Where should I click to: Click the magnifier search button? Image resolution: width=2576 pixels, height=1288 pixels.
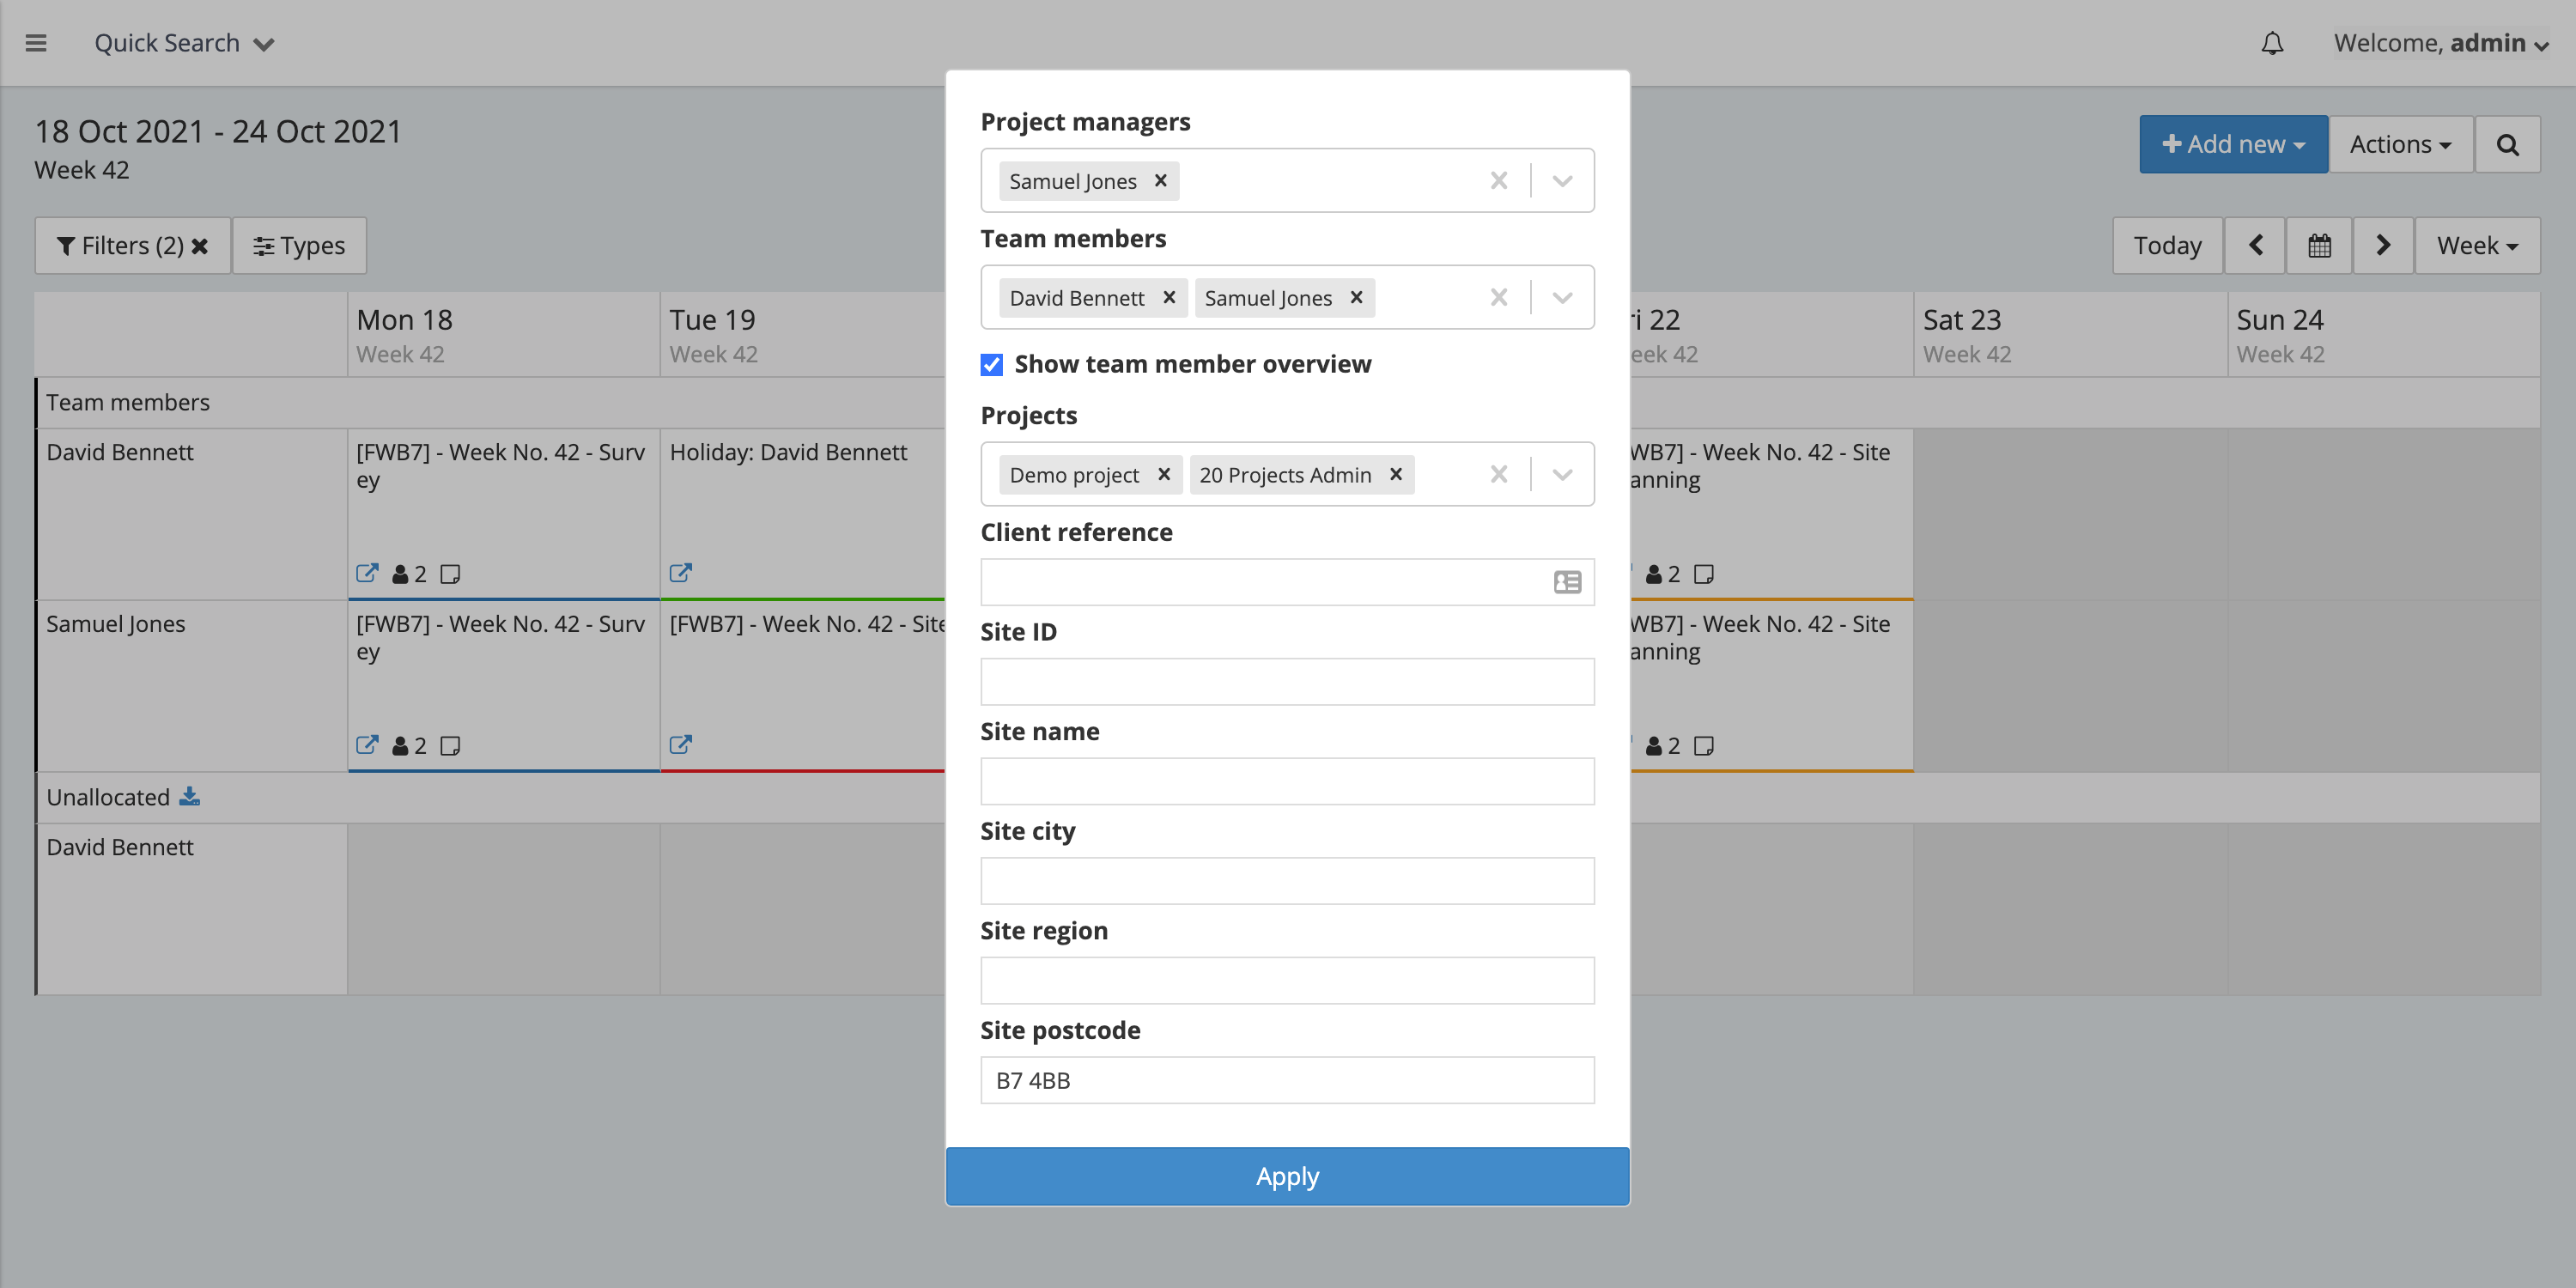(2507, 144)
